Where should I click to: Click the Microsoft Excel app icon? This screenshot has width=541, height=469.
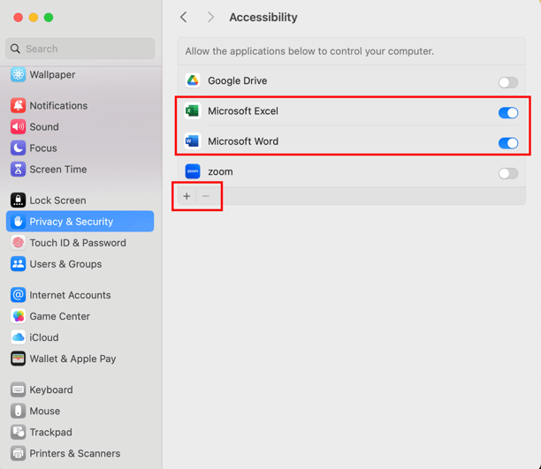click(193, 111)
